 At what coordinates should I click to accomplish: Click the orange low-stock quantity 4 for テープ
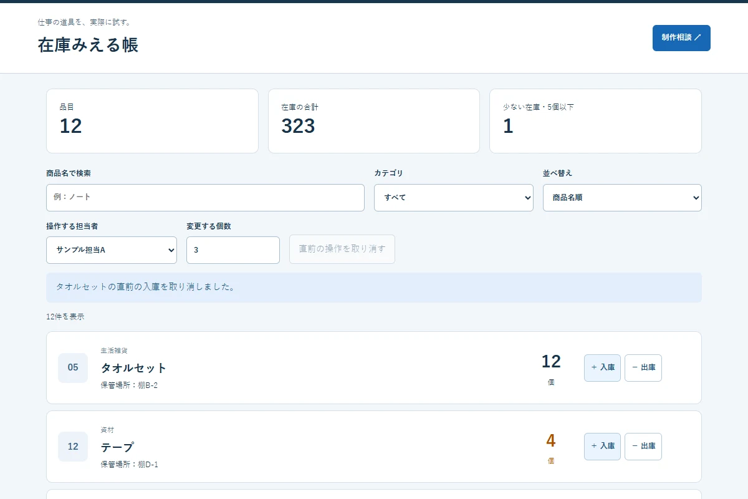tap(551, 441)
